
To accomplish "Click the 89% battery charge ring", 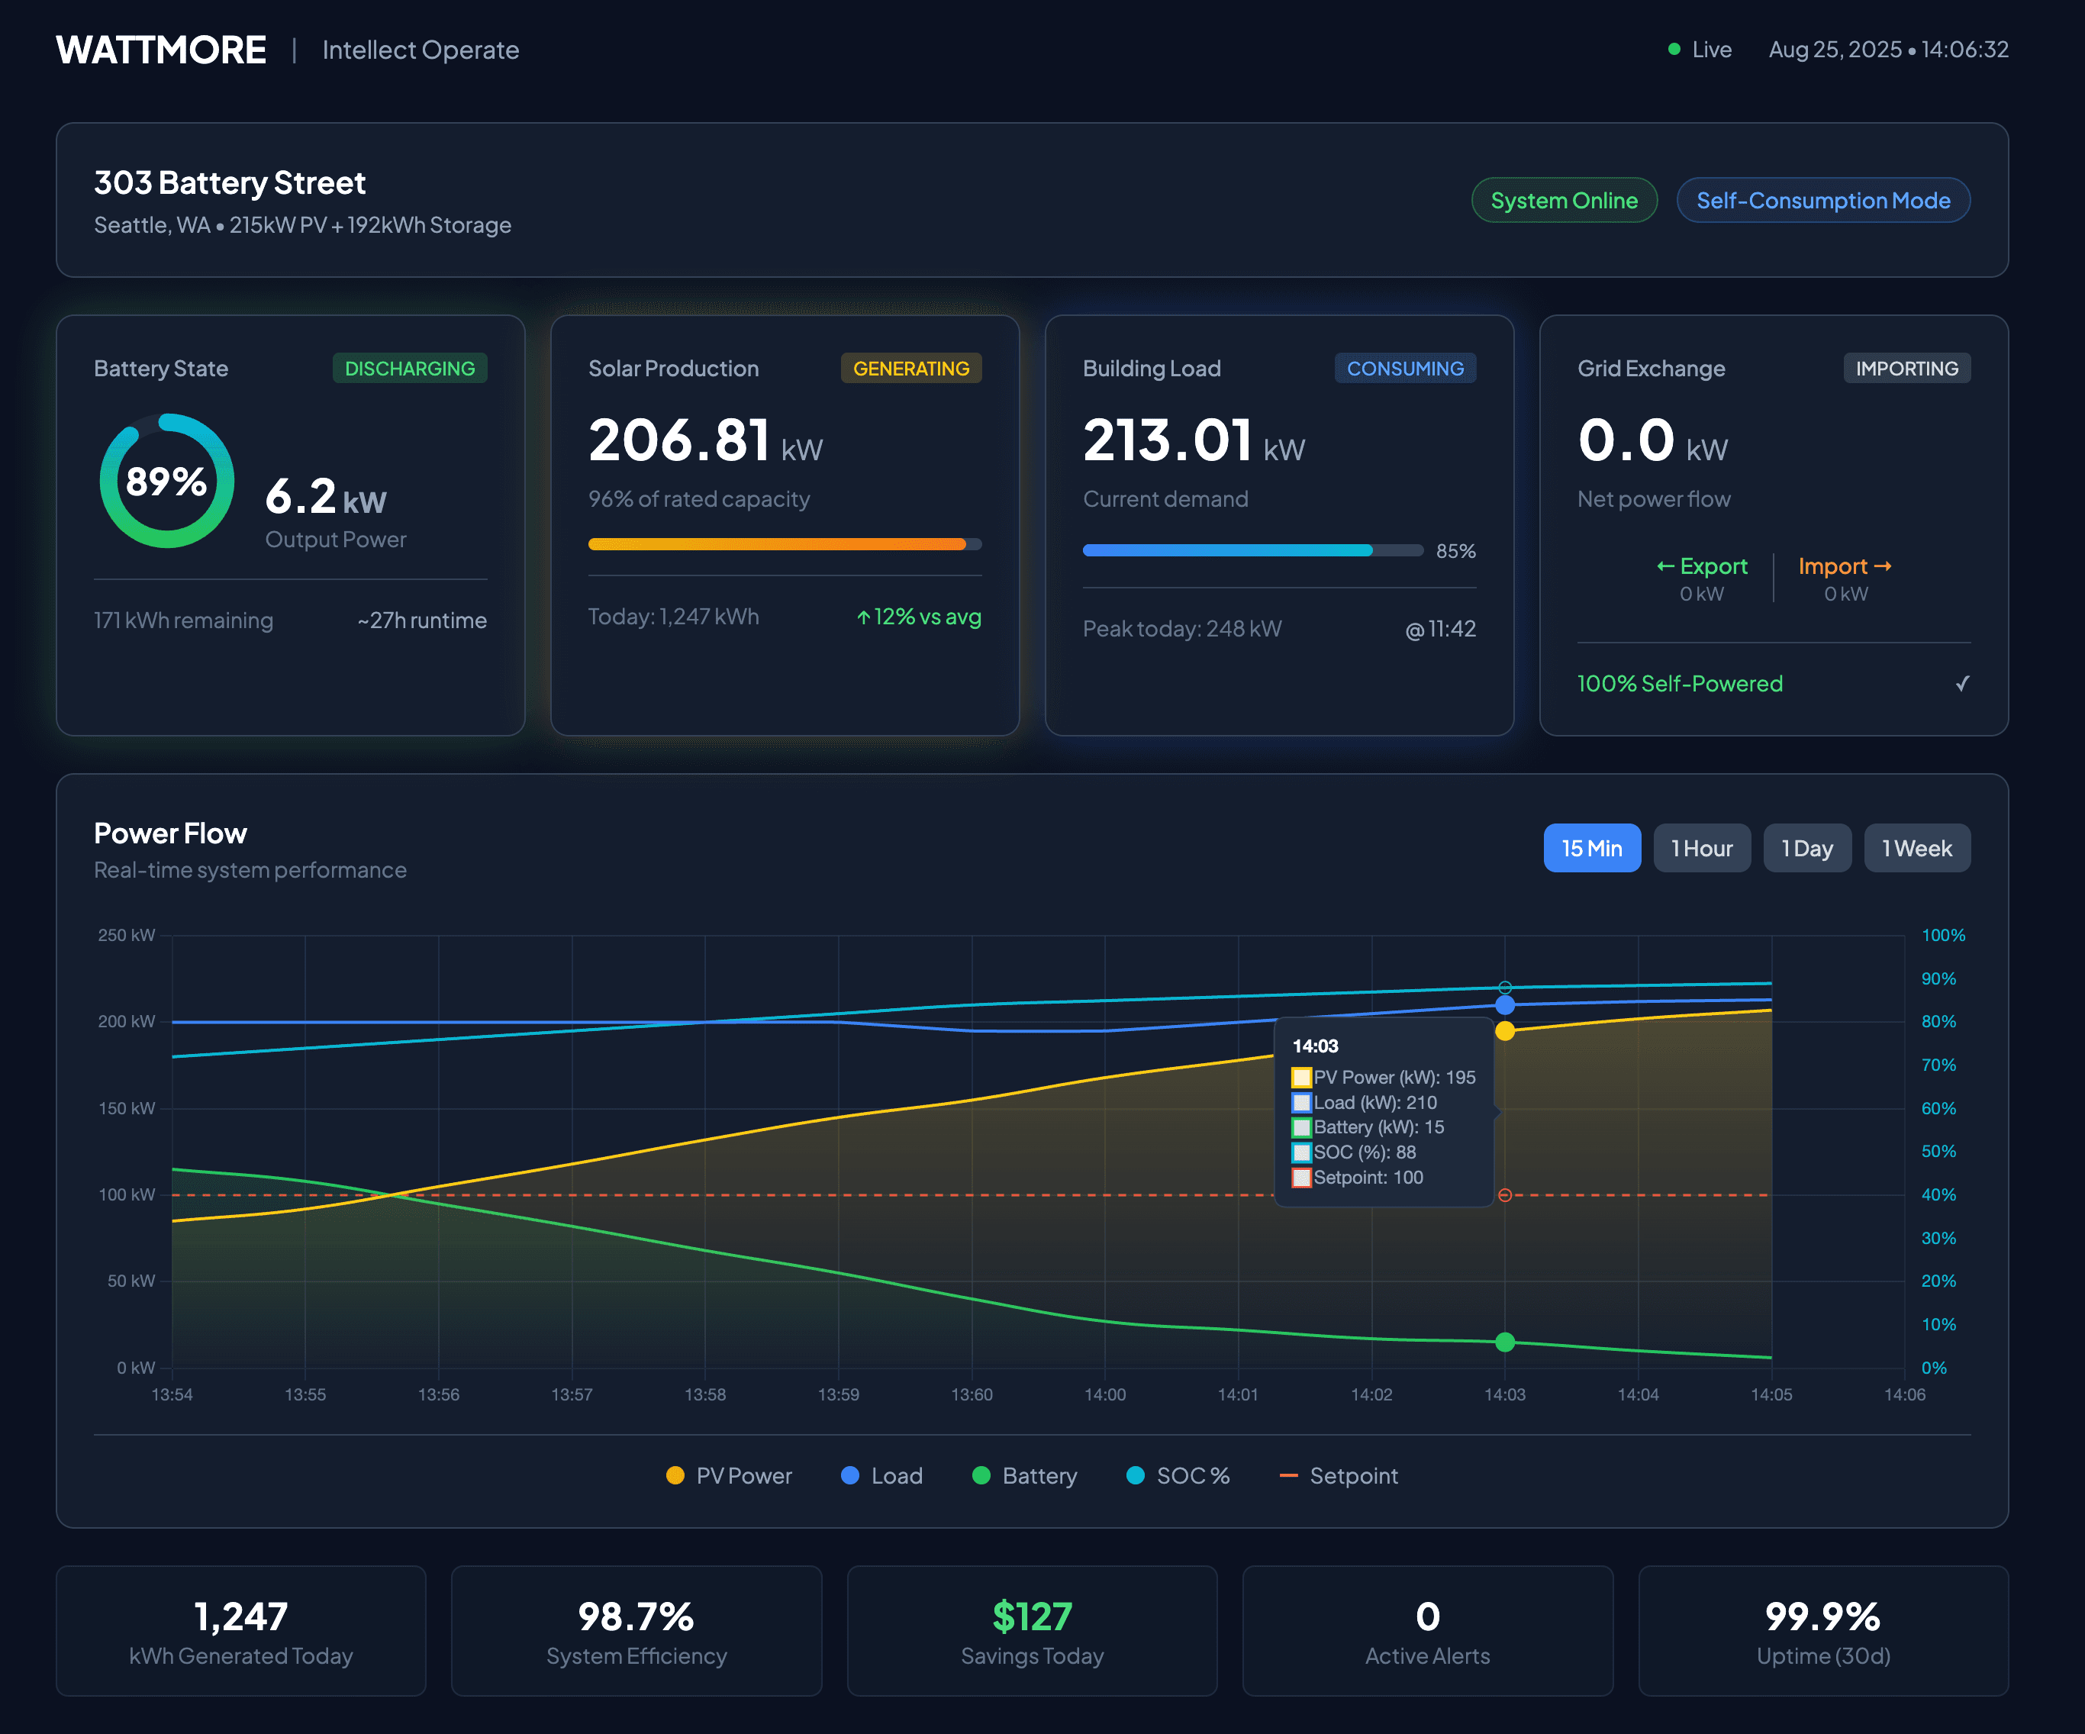I will coord(166,480).
